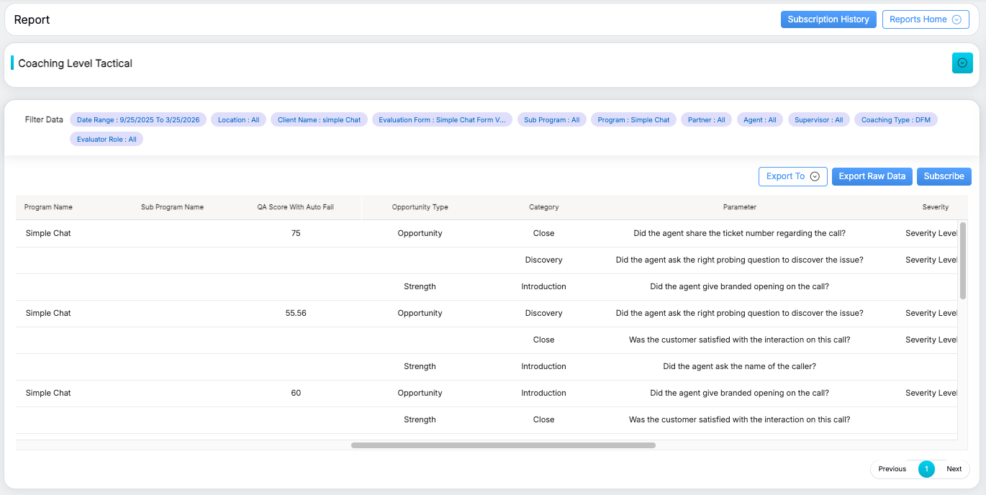Click the Opportunity Type column header
The width and height of the screenshot is (986, 495).
420,207
